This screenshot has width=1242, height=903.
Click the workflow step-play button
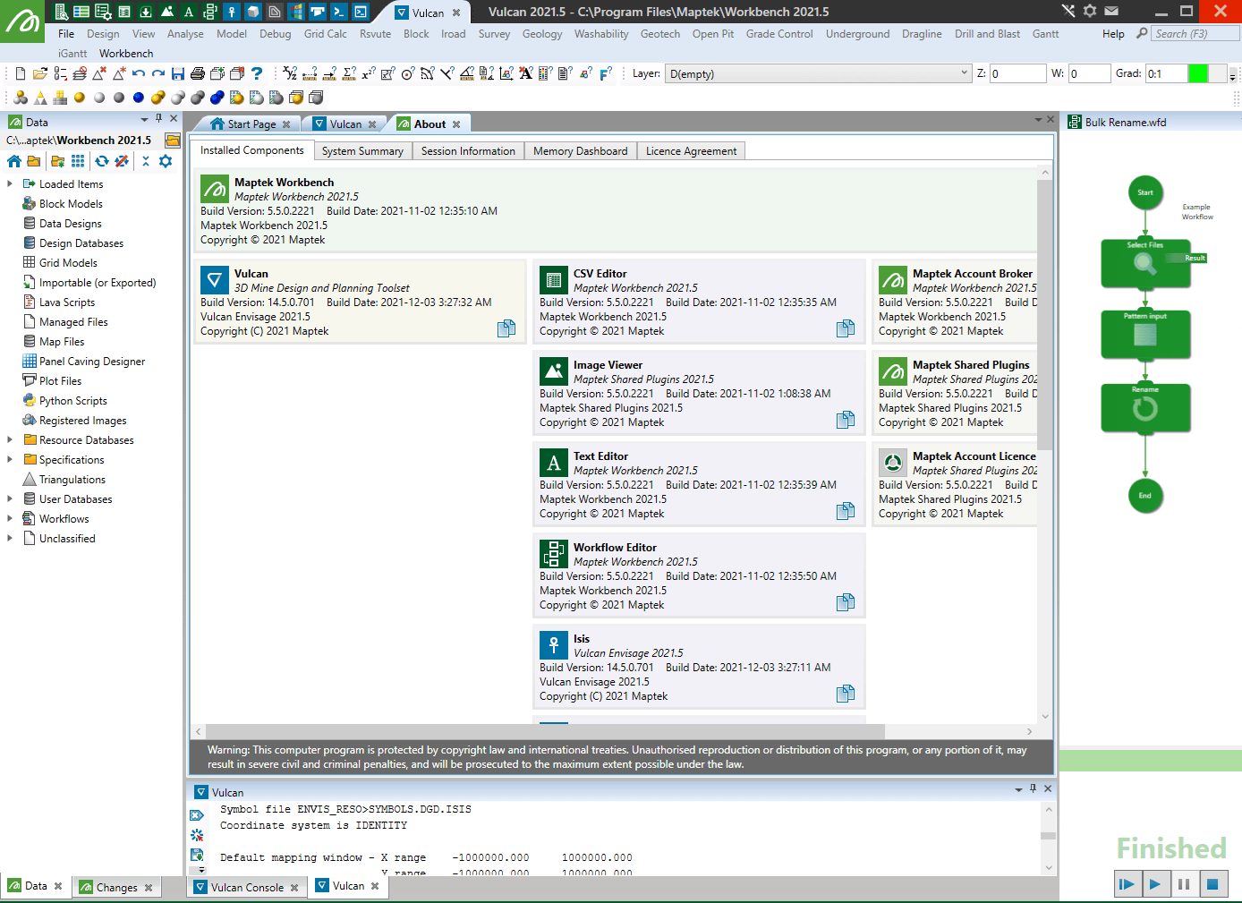point(1127,884)
